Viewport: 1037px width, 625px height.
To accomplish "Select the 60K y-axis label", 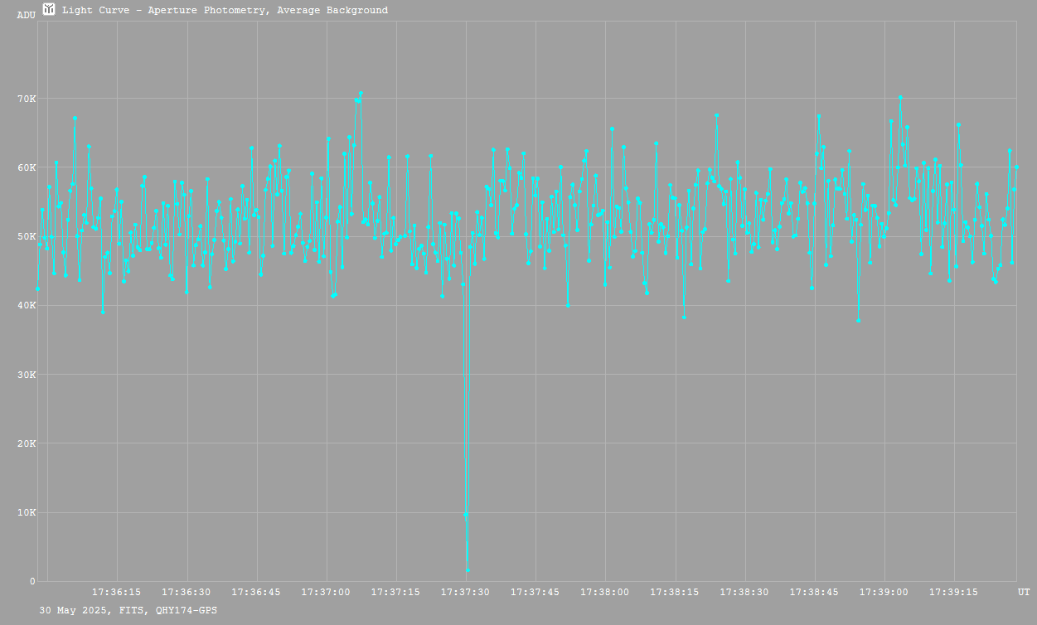I will tap(27, 167).
